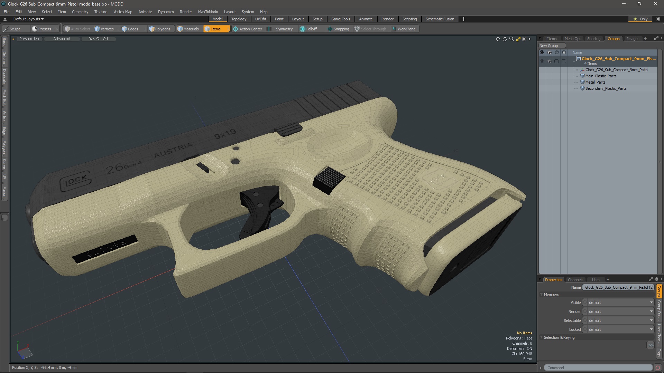664x373 pixels.
Task: Open the WorkPlane menu
Action: click(404, 29)
